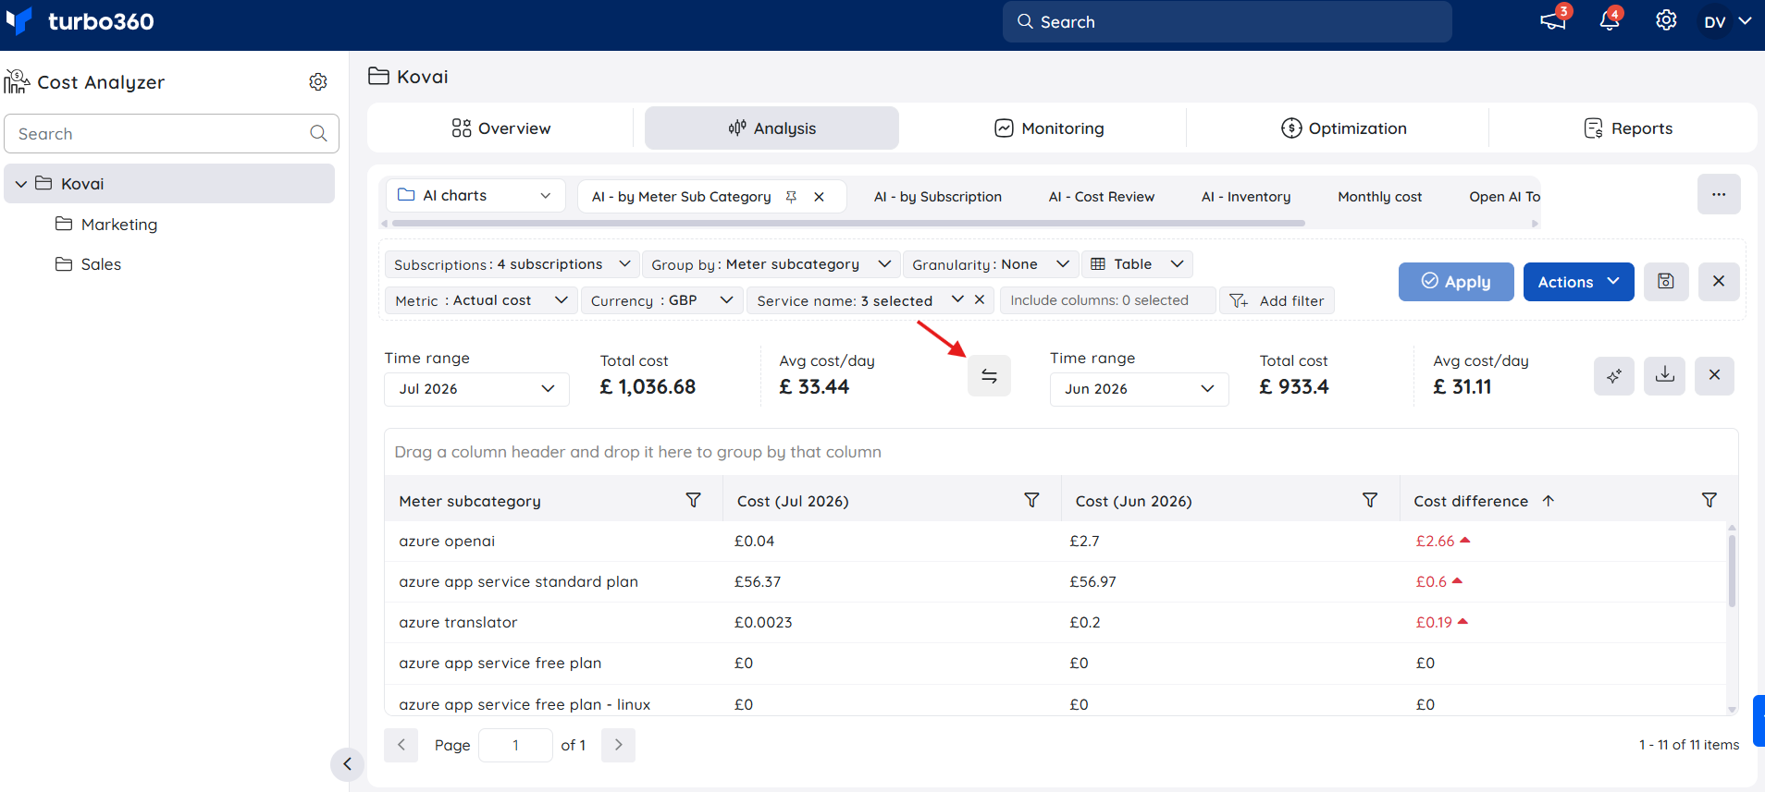The height and width of the screenshot is (792, 1765).
Task: Filter the Cost (Jun 2026) column
Action: tap(1370, 500)
